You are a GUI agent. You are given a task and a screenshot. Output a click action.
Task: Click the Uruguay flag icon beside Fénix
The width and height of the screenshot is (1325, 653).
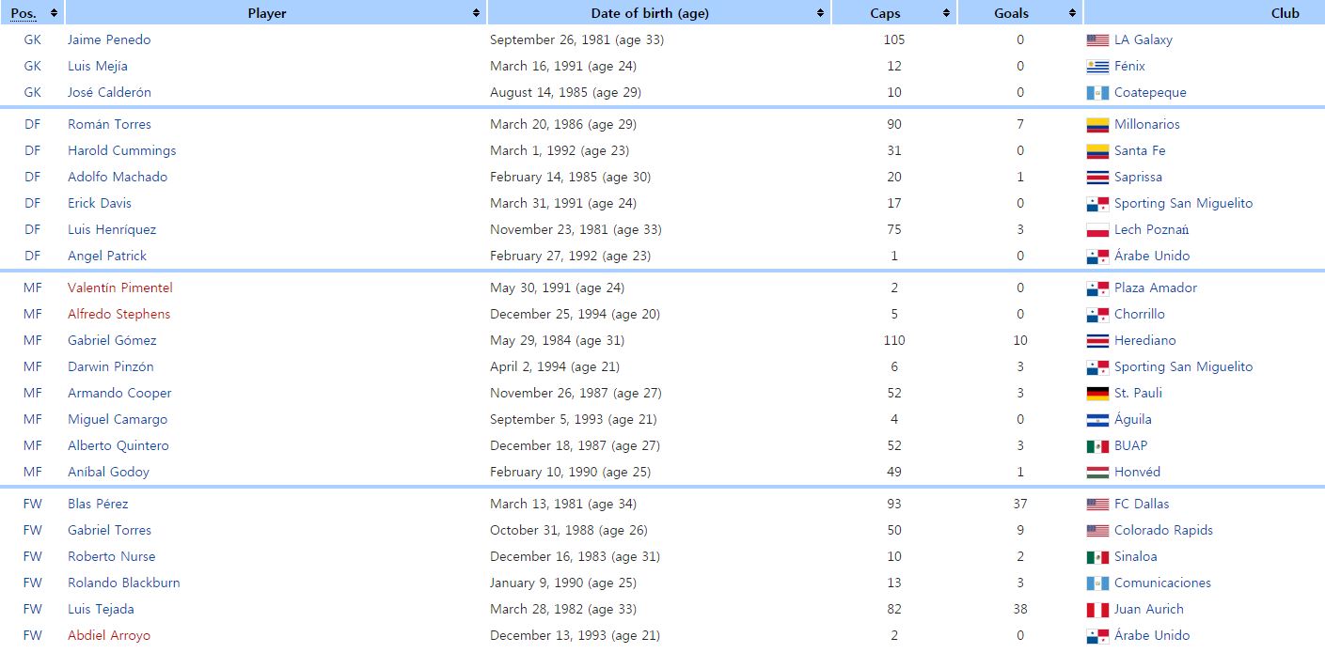point(1097,67)
